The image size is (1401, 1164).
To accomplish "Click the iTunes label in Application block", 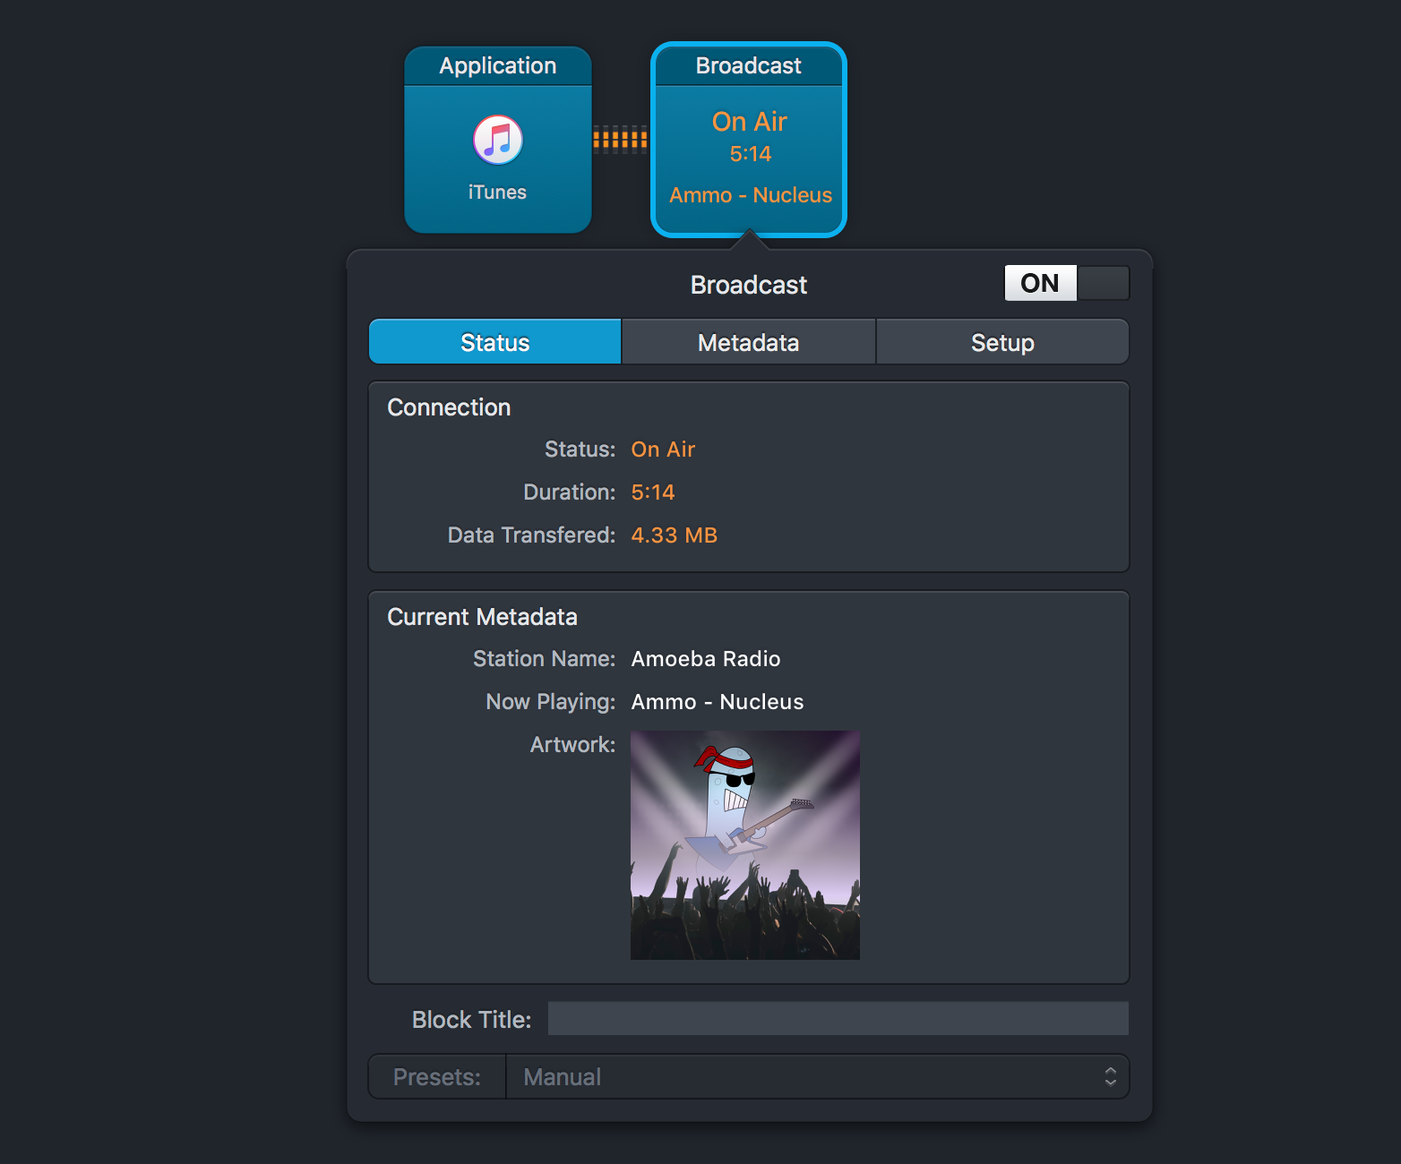I will (497, 193).
